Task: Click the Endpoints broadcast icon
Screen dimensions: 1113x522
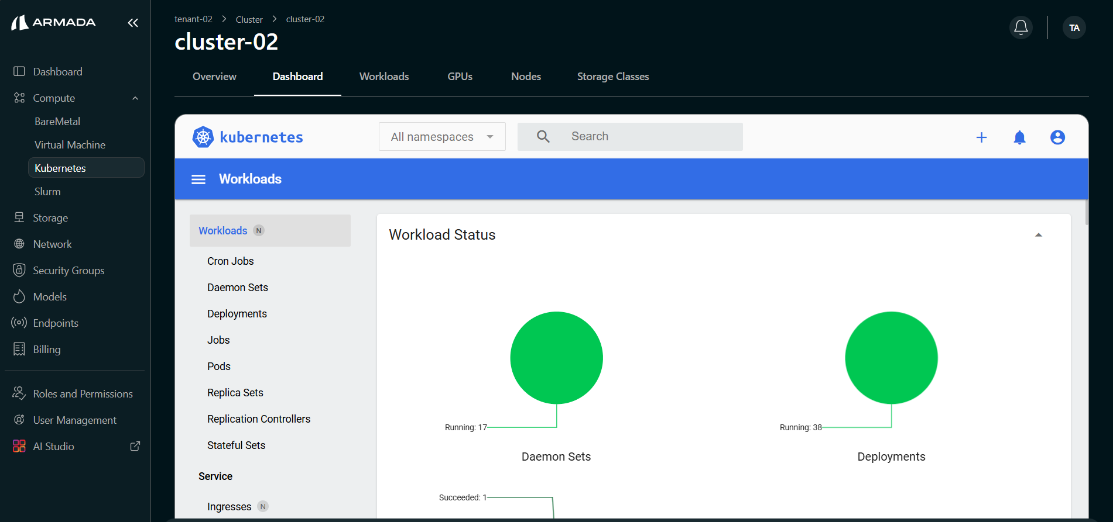Action: [19, 323]
